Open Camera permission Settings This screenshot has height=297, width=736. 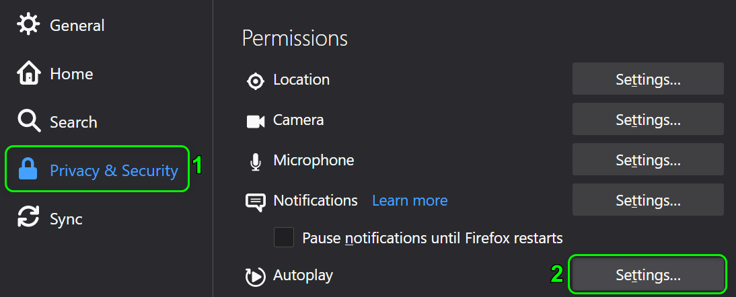[x=648, y=120]
